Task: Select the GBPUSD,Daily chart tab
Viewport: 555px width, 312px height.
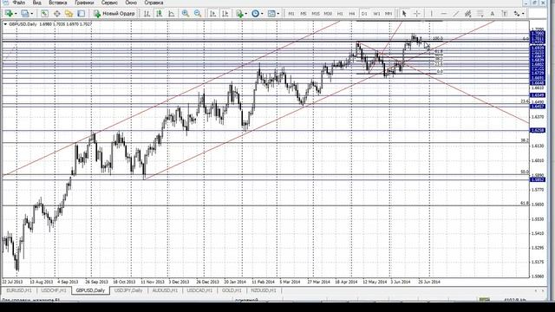Action: tap(90, 290)
